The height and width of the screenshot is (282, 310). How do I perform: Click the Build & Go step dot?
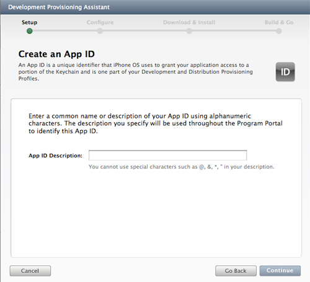click(279, 31)
